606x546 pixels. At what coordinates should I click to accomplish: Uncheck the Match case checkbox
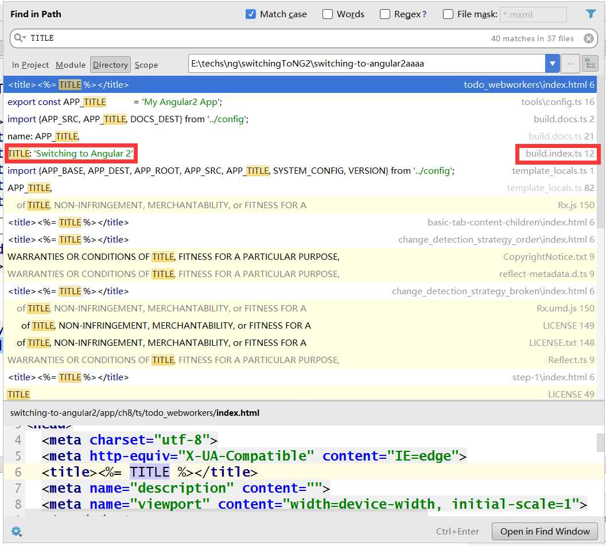(250, 14)
